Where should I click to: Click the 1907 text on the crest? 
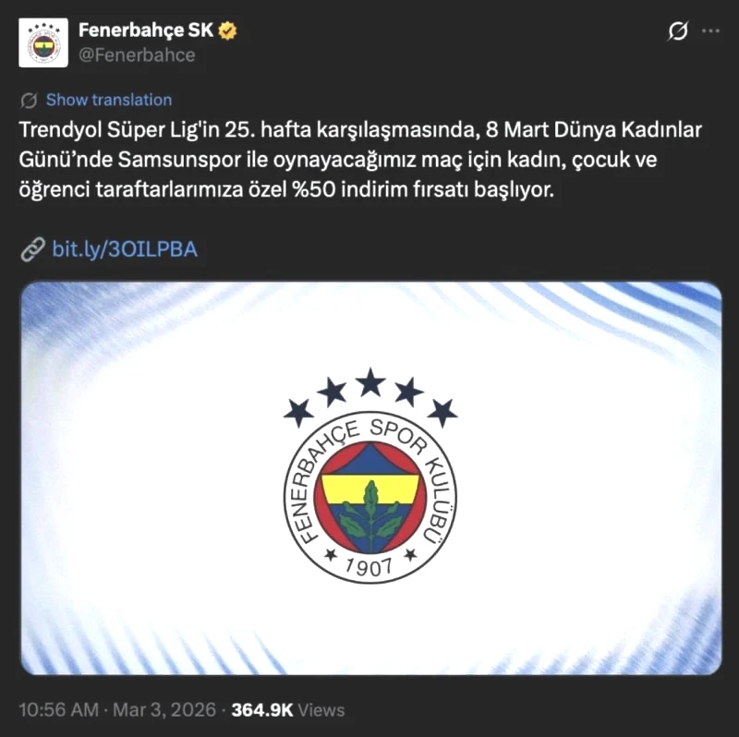click(x=369, y=566)
